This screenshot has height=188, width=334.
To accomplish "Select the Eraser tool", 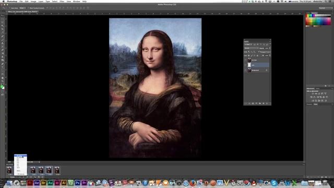I will pos(3,50).
